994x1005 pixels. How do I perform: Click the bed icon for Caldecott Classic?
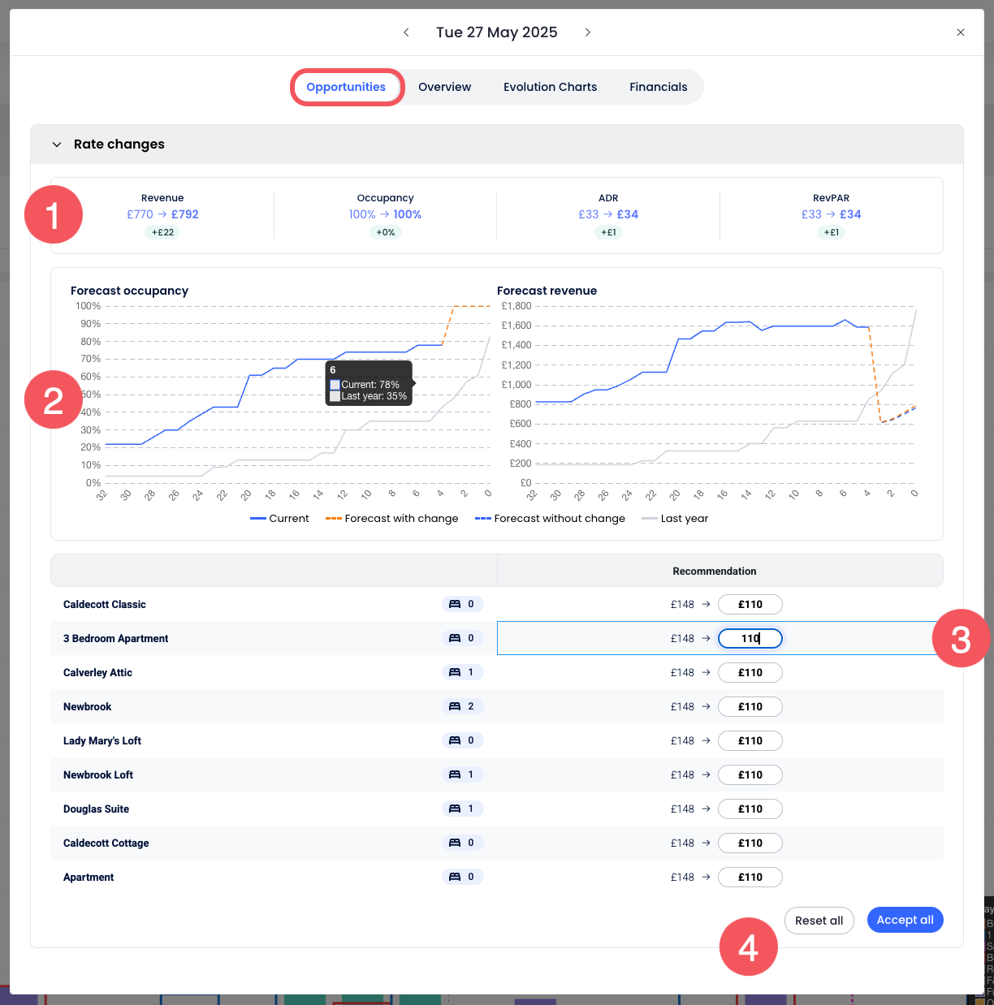tap(455, 604)
